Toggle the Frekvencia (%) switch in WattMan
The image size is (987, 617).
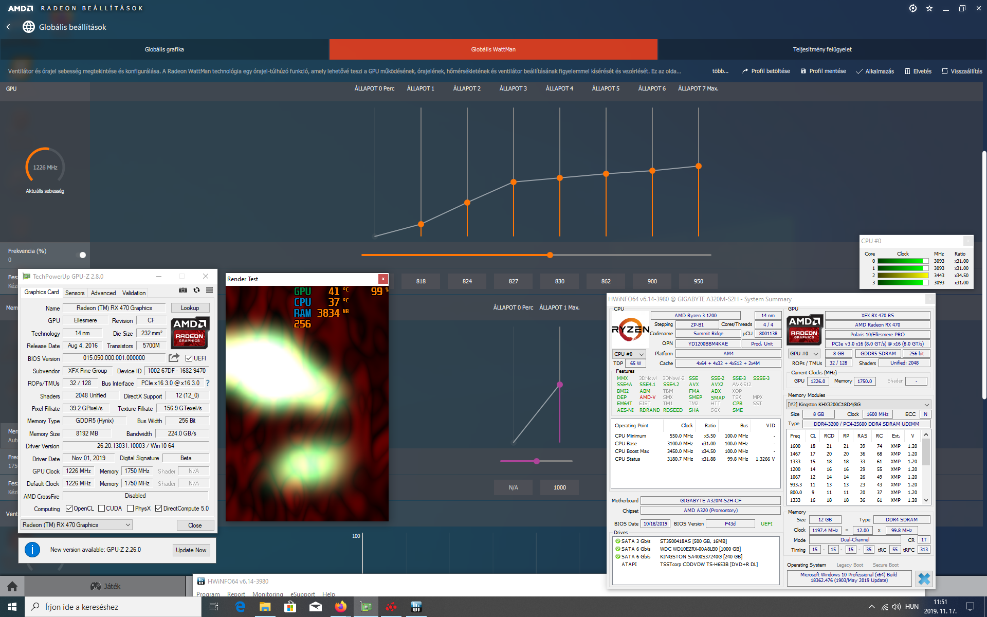pyautogui.click(x=80, y=255)
